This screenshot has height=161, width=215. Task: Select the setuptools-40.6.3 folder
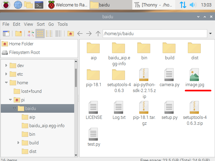[119, 81]
